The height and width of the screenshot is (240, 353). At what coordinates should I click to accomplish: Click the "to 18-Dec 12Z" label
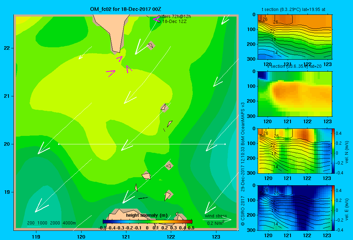point(172,22)
